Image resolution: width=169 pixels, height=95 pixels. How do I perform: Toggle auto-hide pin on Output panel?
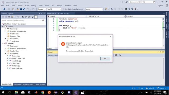[x=161, y=52]
